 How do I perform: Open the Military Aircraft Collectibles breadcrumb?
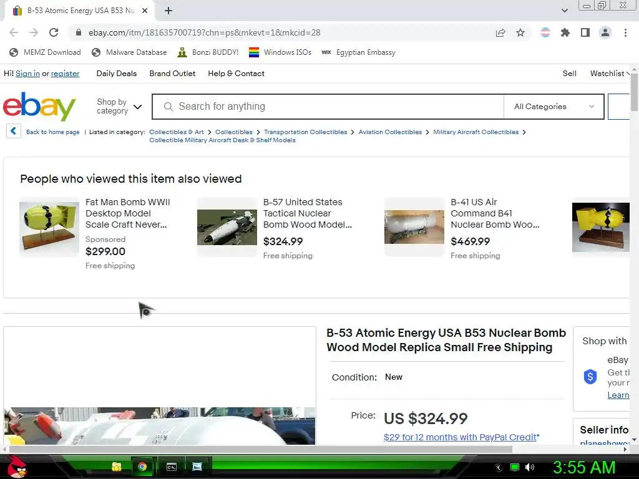coord(476,132)
